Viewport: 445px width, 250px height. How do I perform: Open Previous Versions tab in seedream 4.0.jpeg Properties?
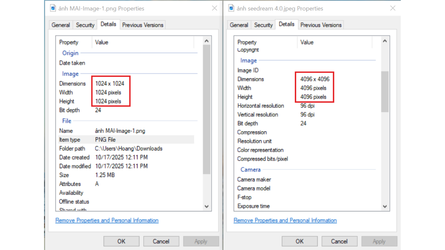click(x=321, y=25)
